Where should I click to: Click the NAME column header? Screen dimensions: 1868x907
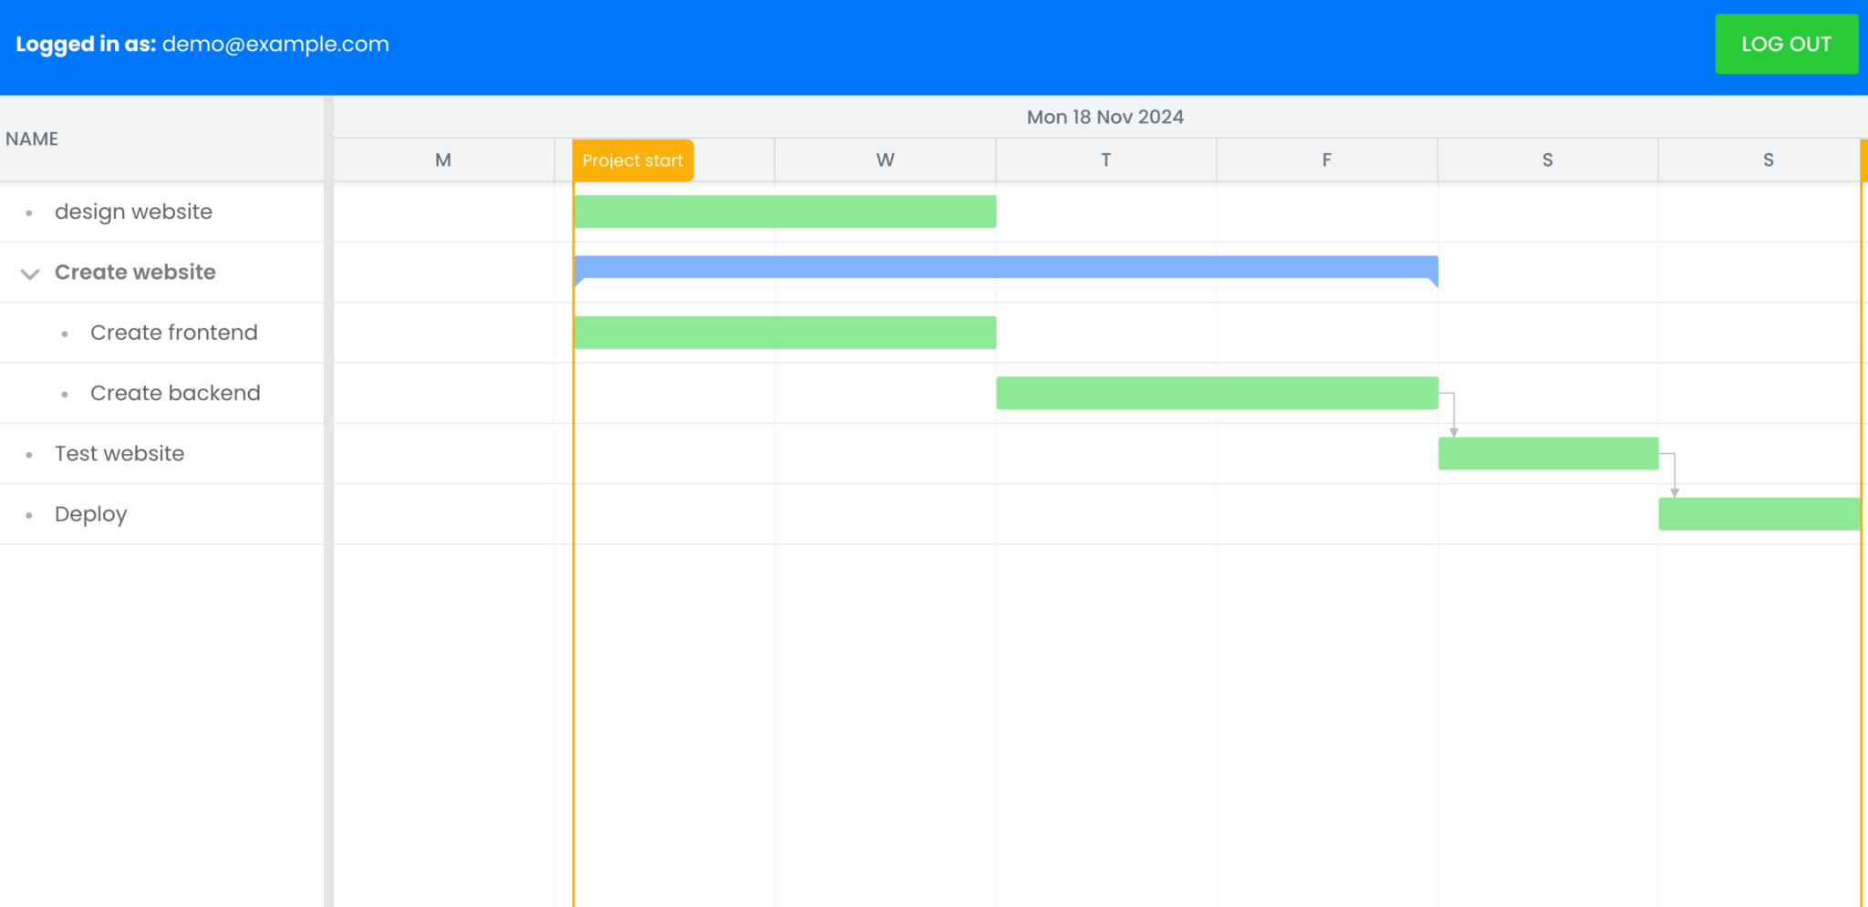[32, 139]
